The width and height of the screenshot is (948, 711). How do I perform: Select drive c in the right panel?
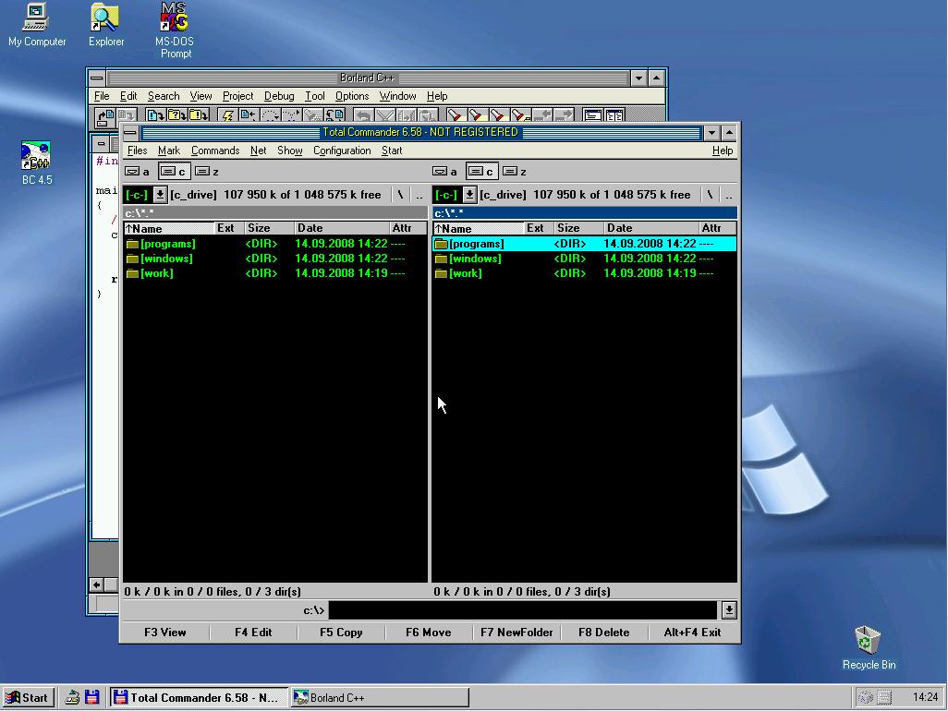point(482,172)
